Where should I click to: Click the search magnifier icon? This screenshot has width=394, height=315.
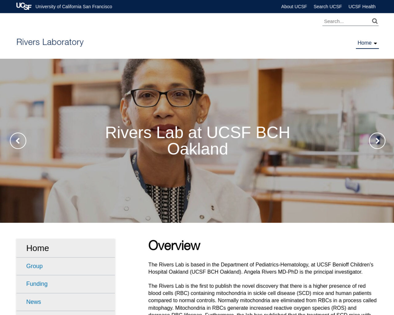click(x=375, y=21)
